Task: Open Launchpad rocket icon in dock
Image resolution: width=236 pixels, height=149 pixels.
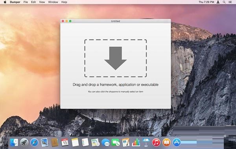Action: coord(24,142)
